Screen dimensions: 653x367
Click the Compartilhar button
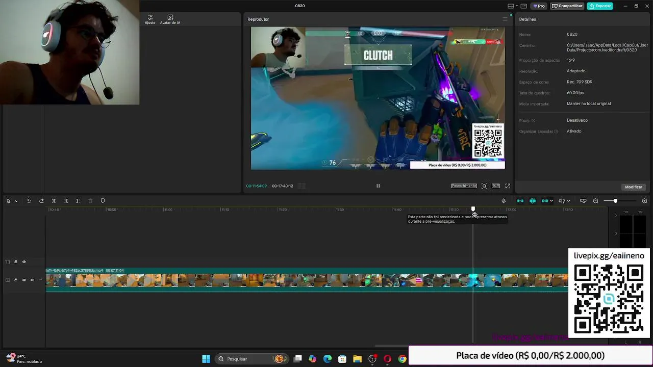(x=567, y=6)
